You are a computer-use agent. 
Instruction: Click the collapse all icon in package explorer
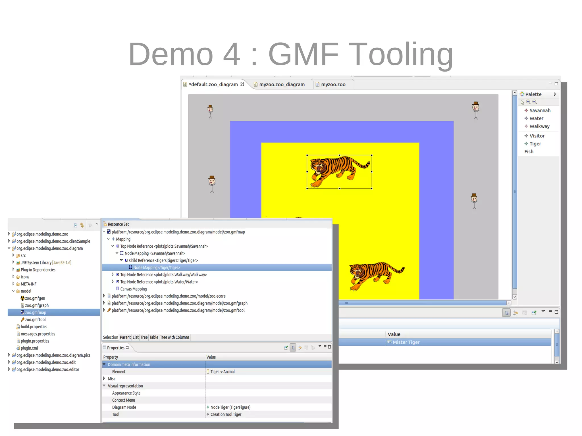tap(75, 225)
